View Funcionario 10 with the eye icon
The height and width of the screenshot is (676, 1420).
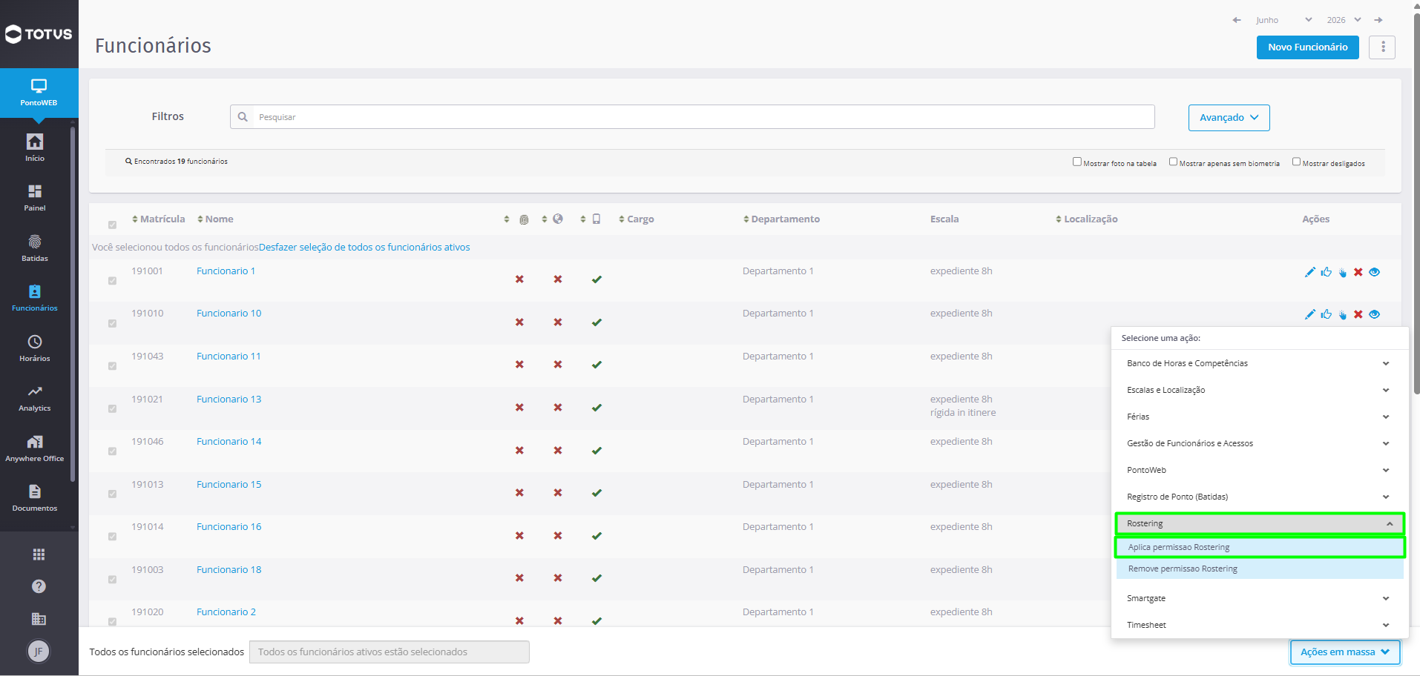(1374, 314)
